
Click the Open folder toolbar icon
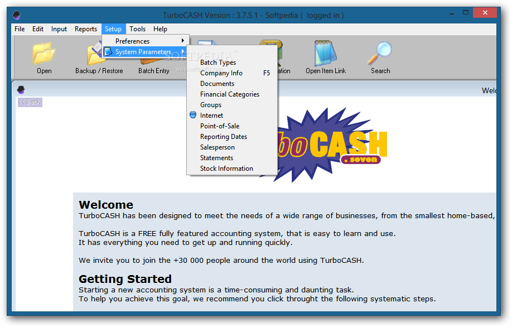pyautogui.click(x=44, y=53)
